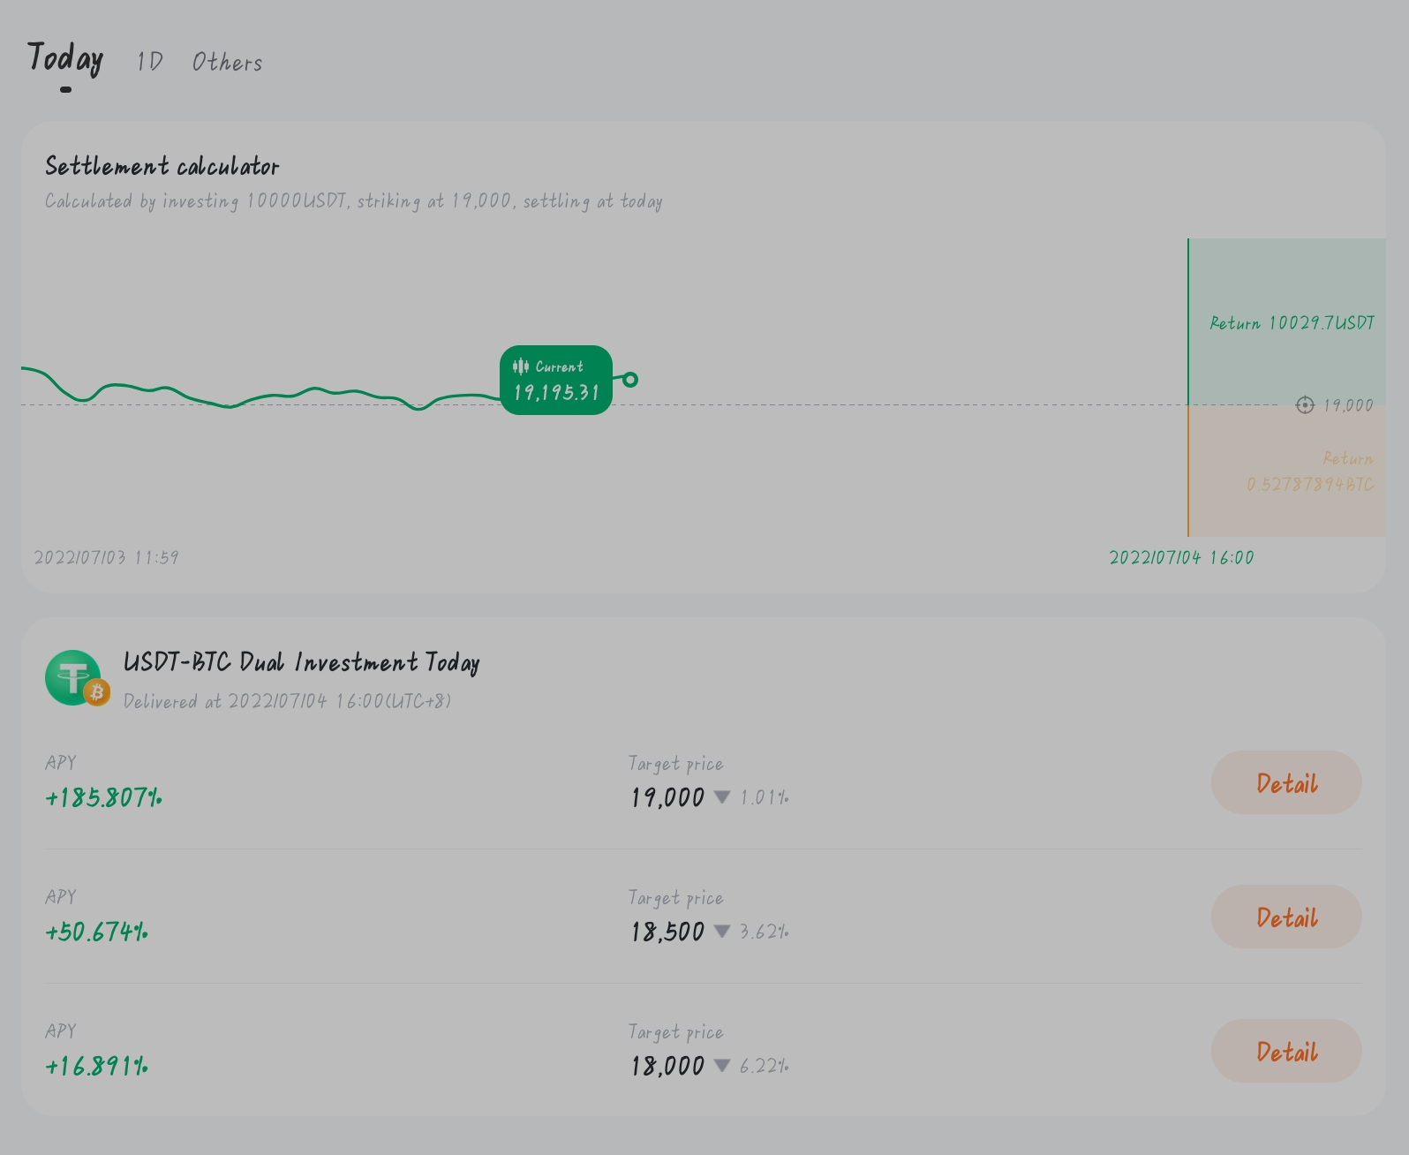Click the candlestick icon in Current label

[x=521, y=366]
